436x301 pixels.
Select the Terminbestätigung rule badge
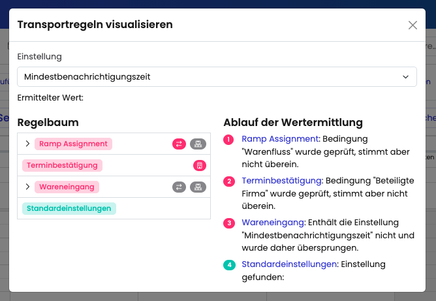(x=62, y=165)
